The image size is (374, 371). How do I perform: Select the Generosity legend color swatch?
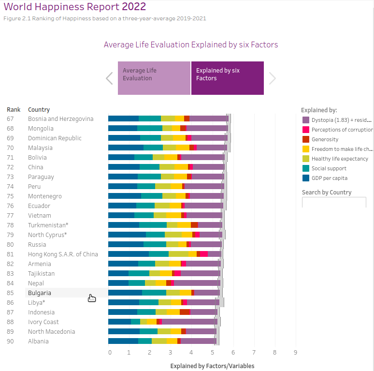coord(306,139)
